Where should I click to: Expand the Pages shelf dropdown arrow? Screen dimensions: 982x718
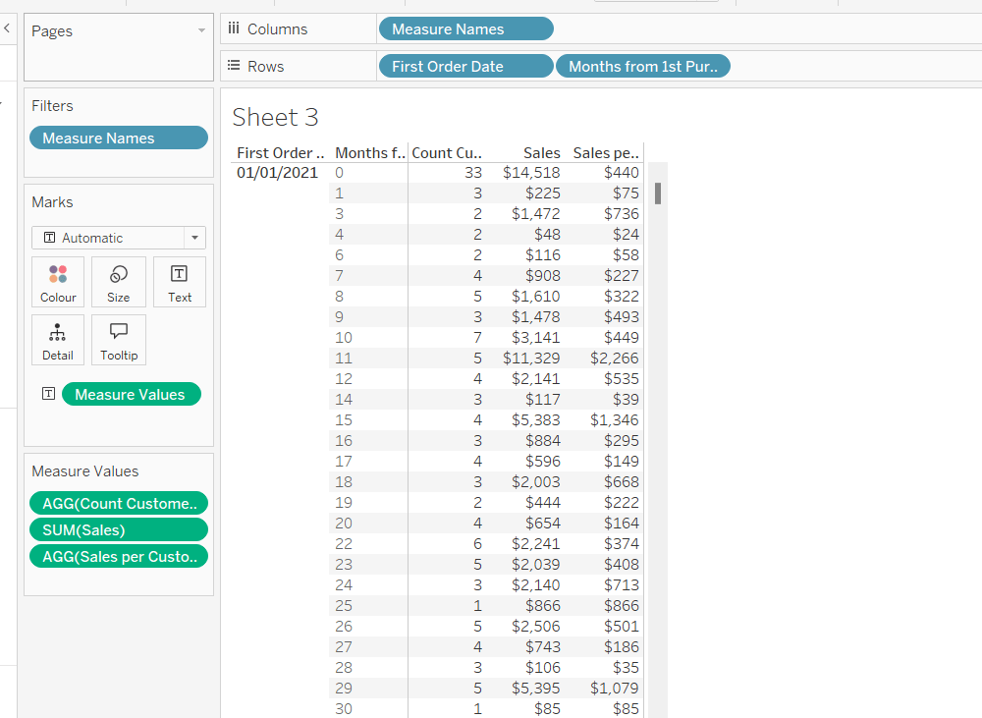point(201,31)
